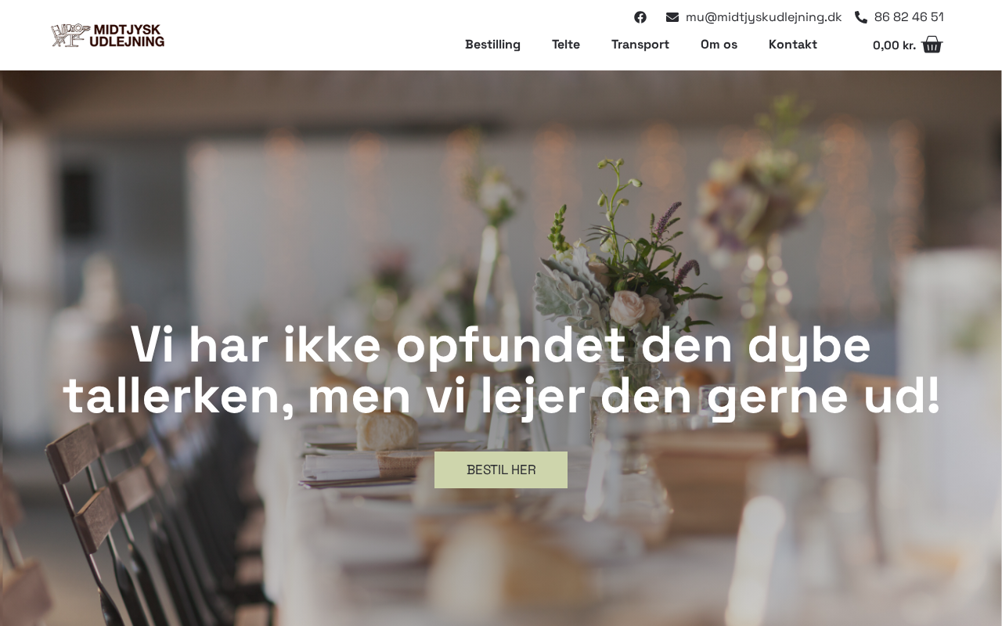Click the mu@midtjyskudlejning.dk email link
This screenshot has height=626, width=1002.
[x=763, y=17]
